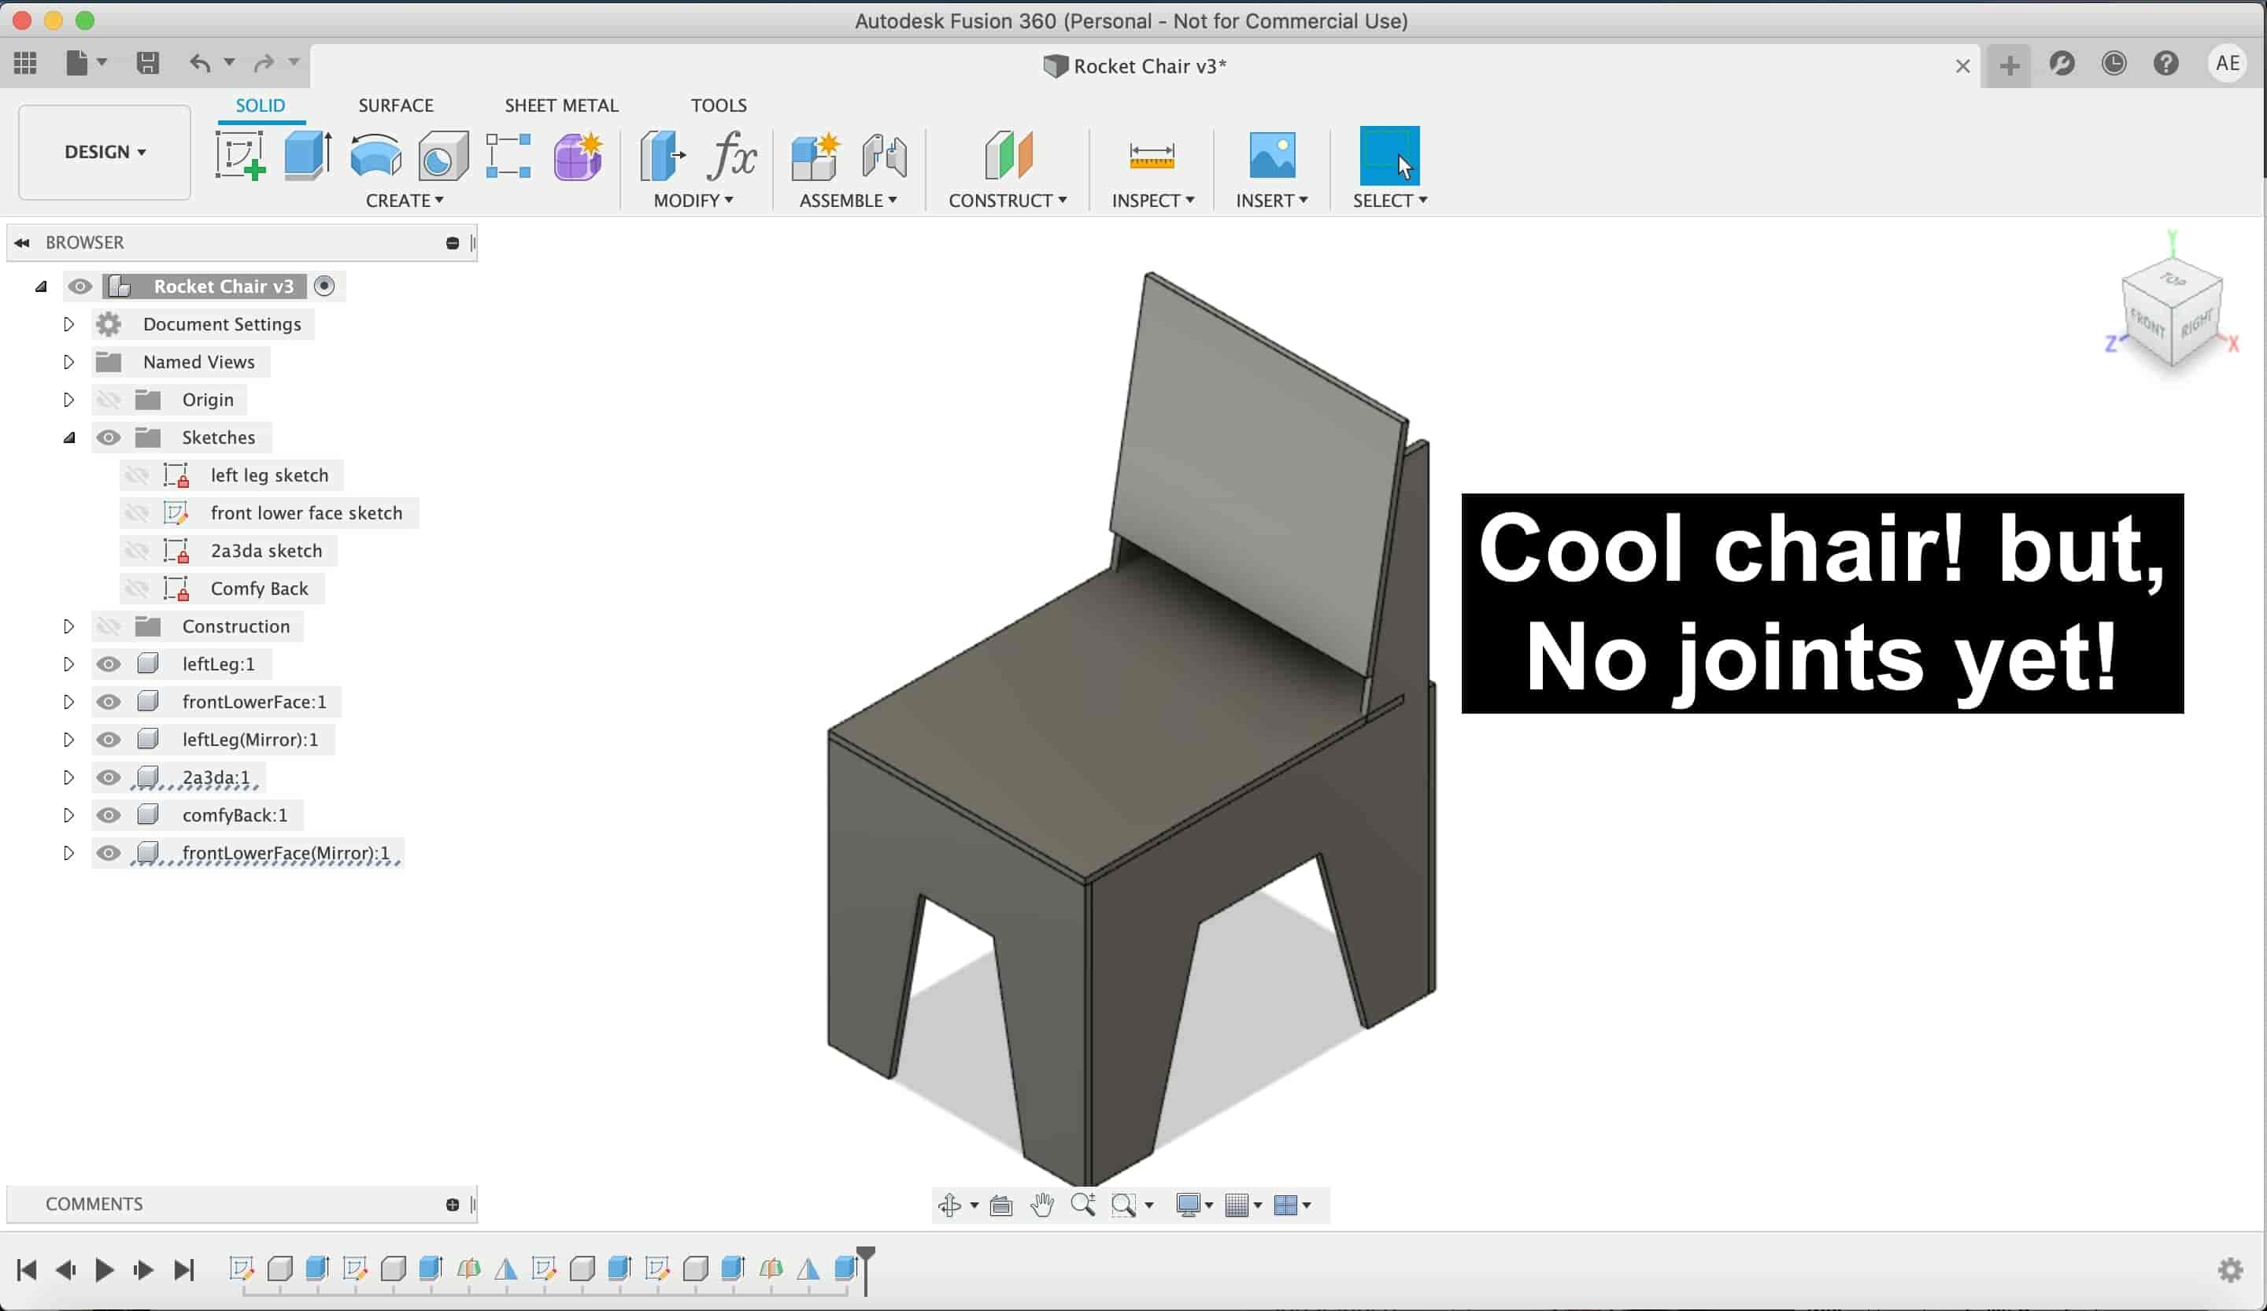Viewport: 2267px width, 1311px height.
Task: Click the timeline rollback marker
Action: tap(865, 1269)
